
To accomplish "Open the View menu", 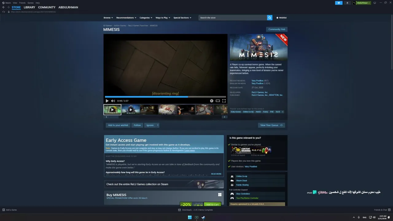I will click(15, 3).
